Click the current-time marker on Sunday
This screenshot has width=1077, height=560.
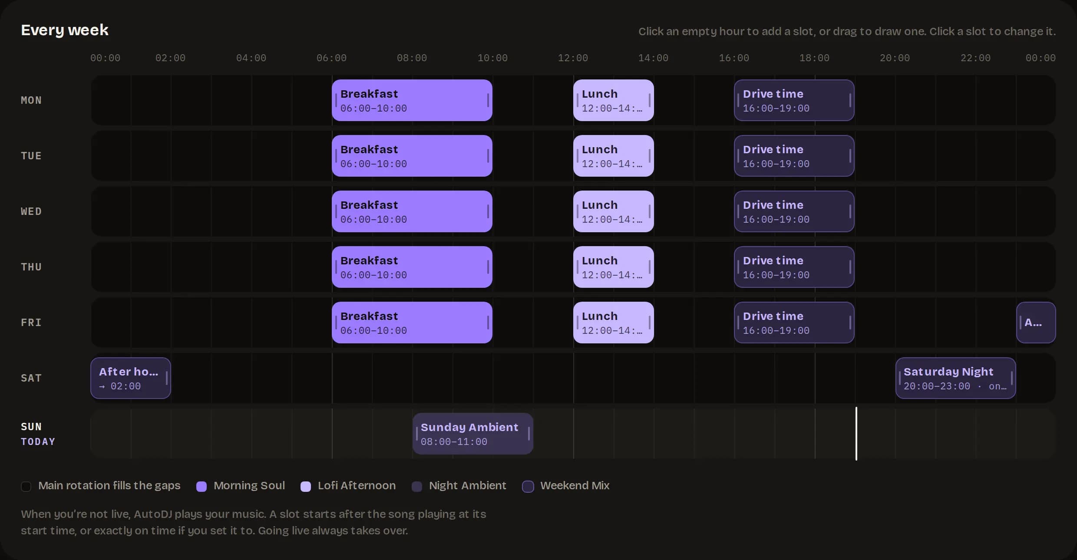tap(856, 434)
